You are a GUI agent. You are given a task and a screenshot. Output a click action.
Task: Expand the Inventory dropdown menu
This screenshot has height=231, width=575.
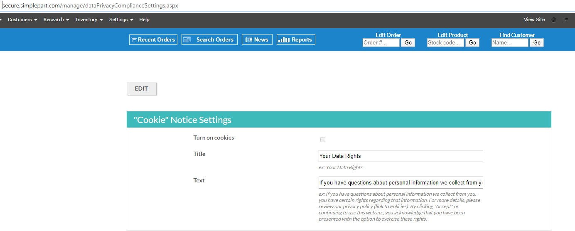[89, 20]
